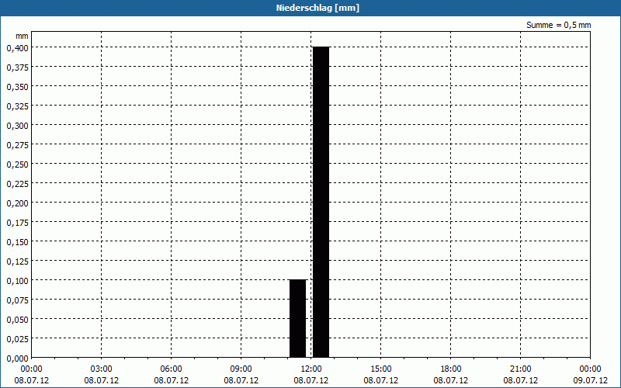The image size is (621, 388).
Task: Select the short 0,100 mm precipitation bar
Action: tap(298, 319)
